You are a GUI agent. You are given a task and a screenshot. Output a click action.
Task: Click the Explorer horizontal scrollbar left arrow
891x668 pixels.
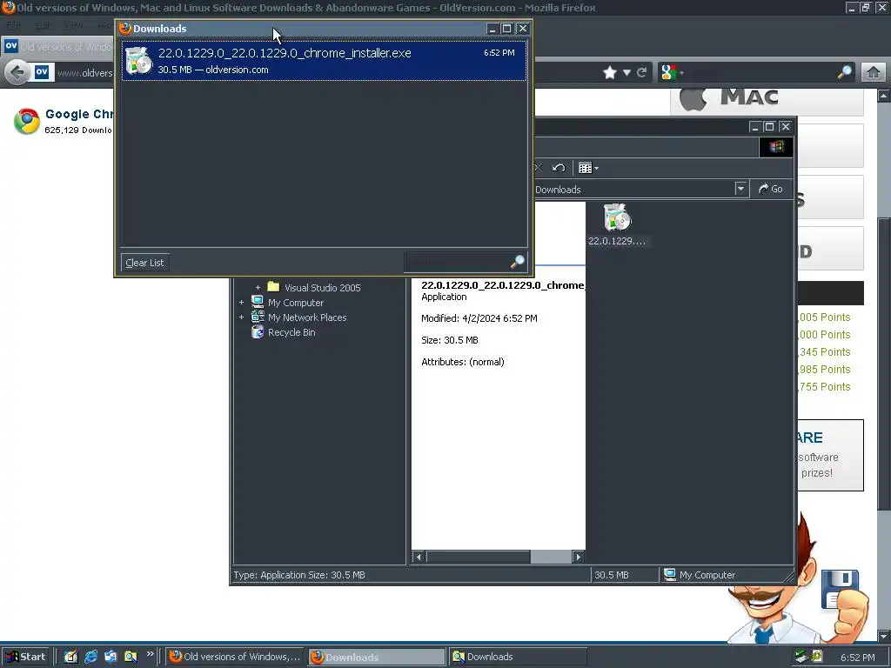pyautogui.click(x=419, y=557)
